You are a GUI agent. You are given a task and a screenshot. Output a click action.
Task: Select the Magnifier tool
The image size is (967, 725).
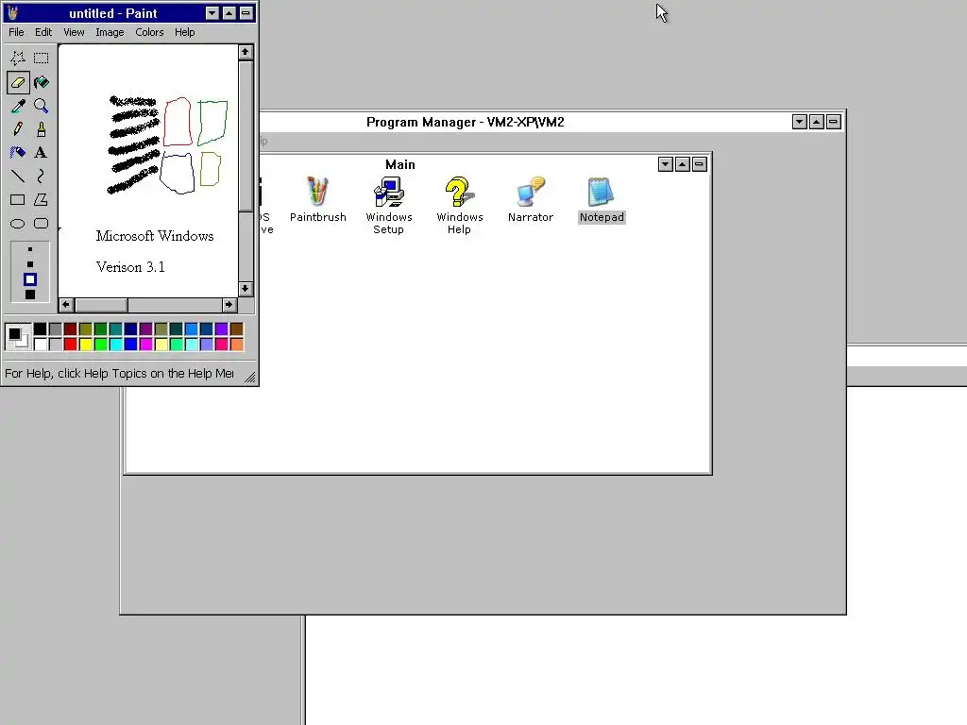coord(42,106)
